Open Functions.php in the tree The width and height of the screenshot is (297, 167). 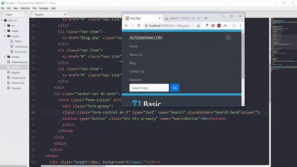click(x=21, y=46)
